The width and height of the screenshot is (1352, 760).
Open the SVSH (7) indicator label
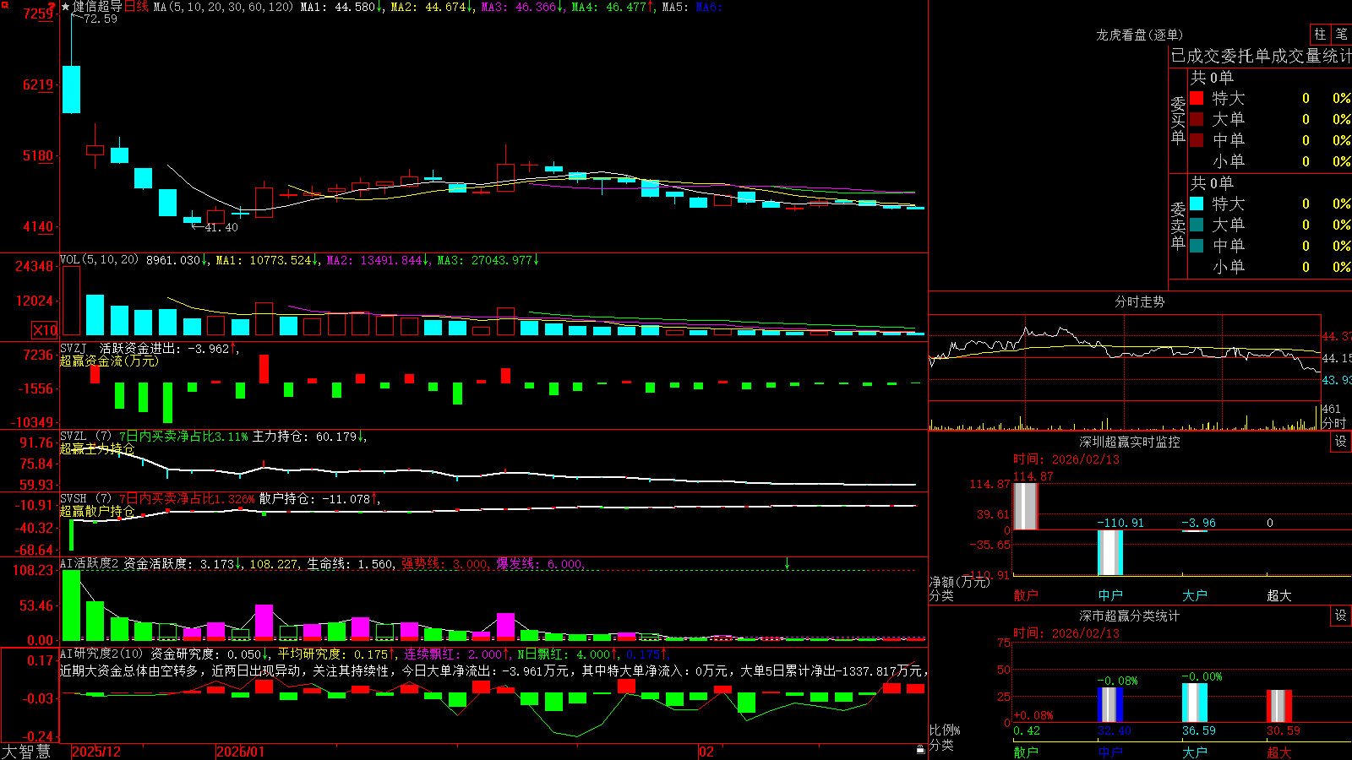[85, 499]
